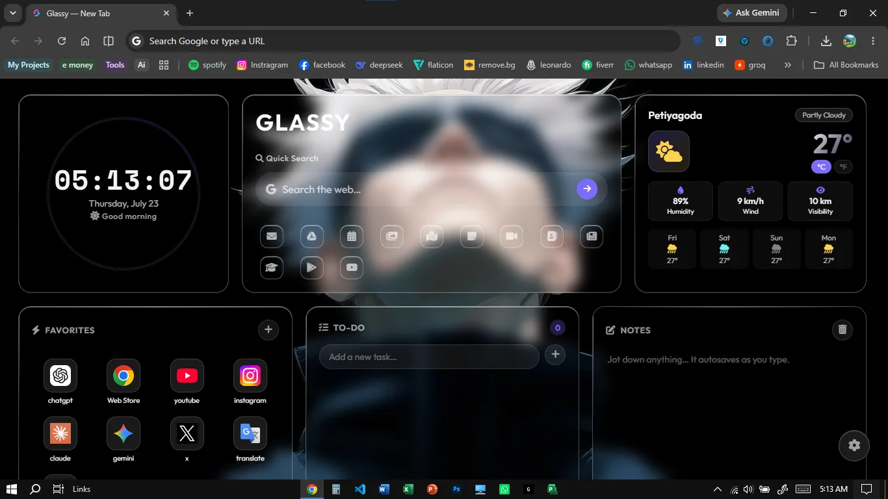Image resolution: width=888 pixels, height=499 pixels.
Task: Toggle Chrome side panel button
Action: coord(109,41)
